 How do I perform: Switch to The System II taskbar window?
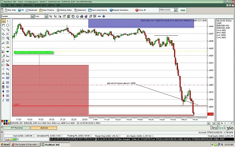tap(26, 145)
